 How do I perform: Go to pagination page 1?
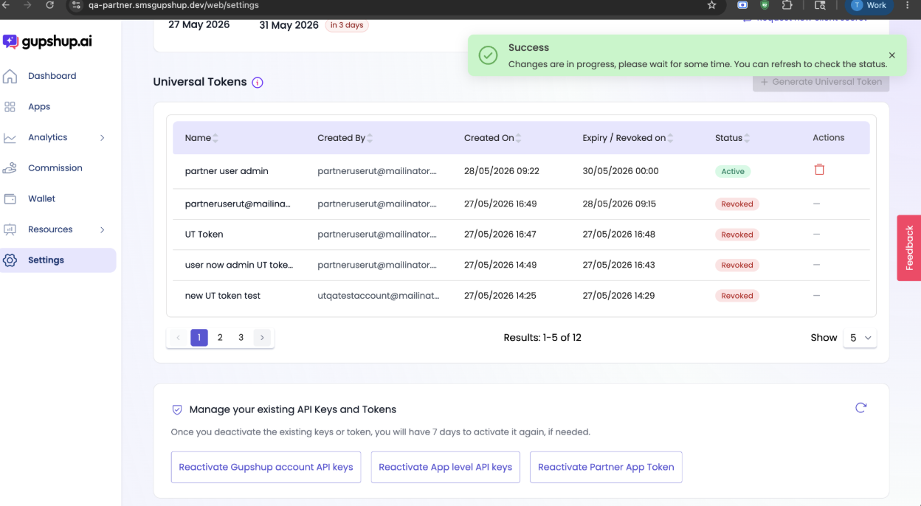[199, 338]
